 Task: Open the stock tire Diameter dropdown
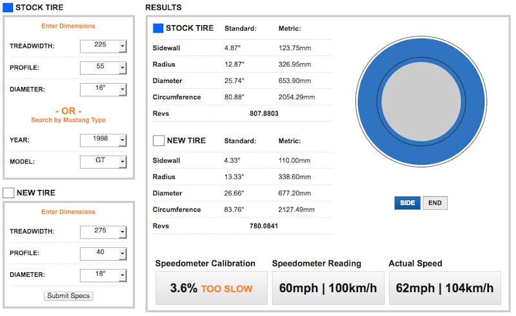pyautogui.click(x=103, y=89)
